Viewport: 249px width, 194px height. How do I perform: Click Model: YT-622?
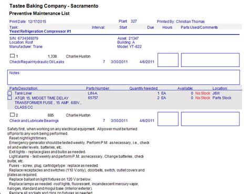[x=129, y=47]
